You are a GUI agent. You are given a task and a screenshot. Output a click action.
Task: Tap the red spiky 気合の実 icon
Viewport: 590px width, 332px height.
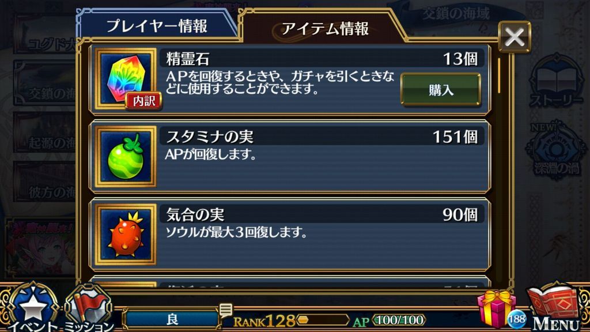point(125,235)
